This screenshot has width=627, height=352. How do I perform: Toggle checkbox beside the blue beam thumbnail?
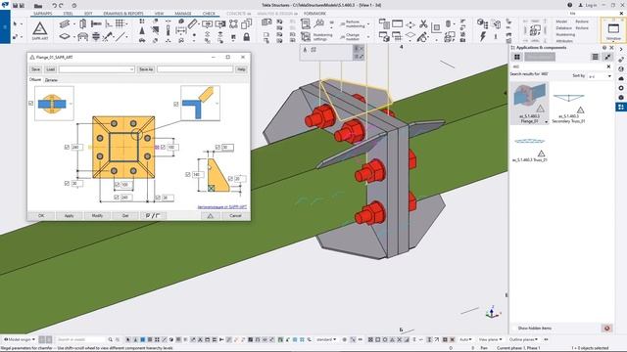pyautogui.click(x=30, y=104)
